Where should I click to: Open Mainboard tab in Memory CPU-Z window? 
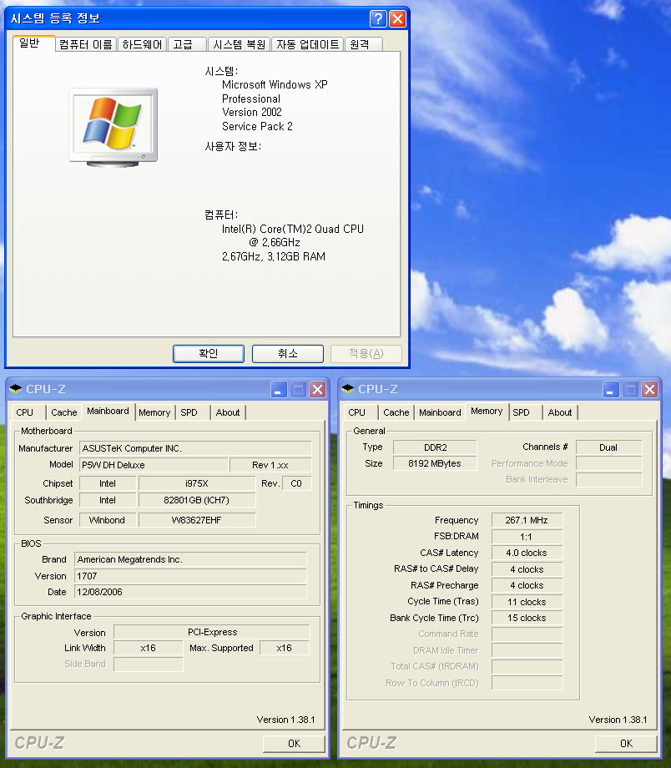tap(440, 412)
